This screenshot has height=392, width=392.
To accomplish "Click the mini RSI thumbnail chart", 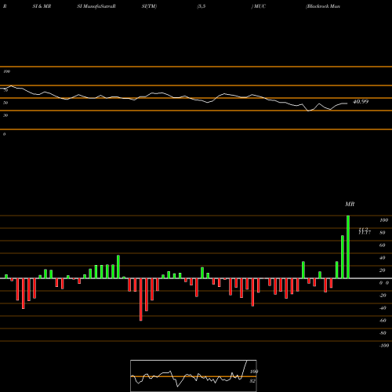I will [194, 376].
